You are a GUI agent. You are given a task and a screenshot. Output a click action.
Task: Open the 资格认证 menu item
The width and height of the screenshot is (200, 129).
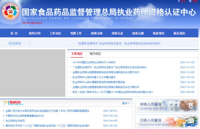click(117, 33)
